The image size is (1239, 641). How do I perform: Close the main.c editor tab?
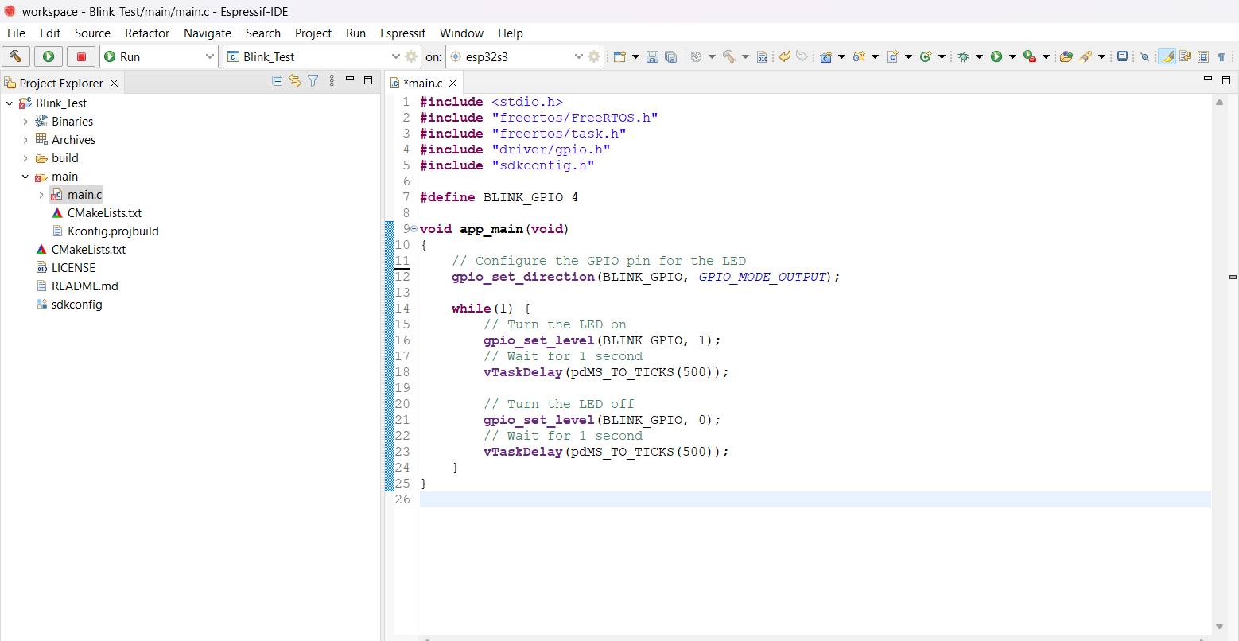pos(453,83)
